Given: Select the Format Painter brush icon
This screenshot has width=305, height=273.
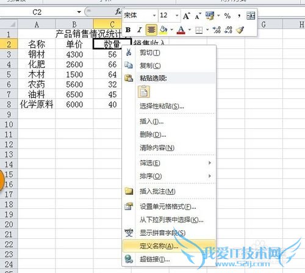Looking at the screenshot, I should 240,30.
